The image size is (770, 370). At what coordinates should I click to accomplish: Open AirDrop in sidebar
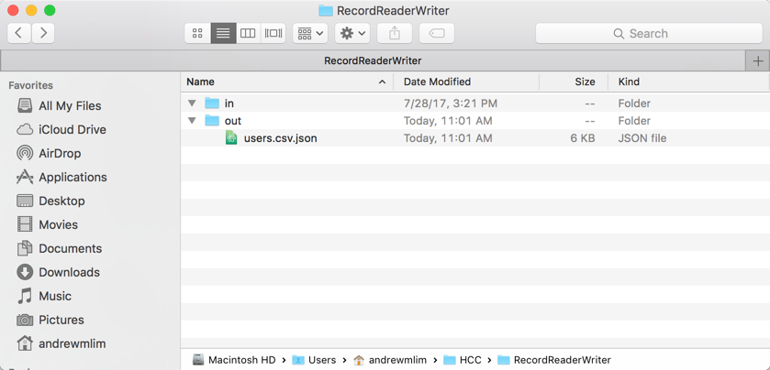pyautogui.click(x=60, y=153)
